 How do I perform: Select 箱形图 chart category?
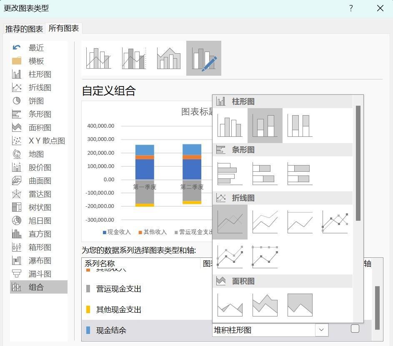point(39,247)
